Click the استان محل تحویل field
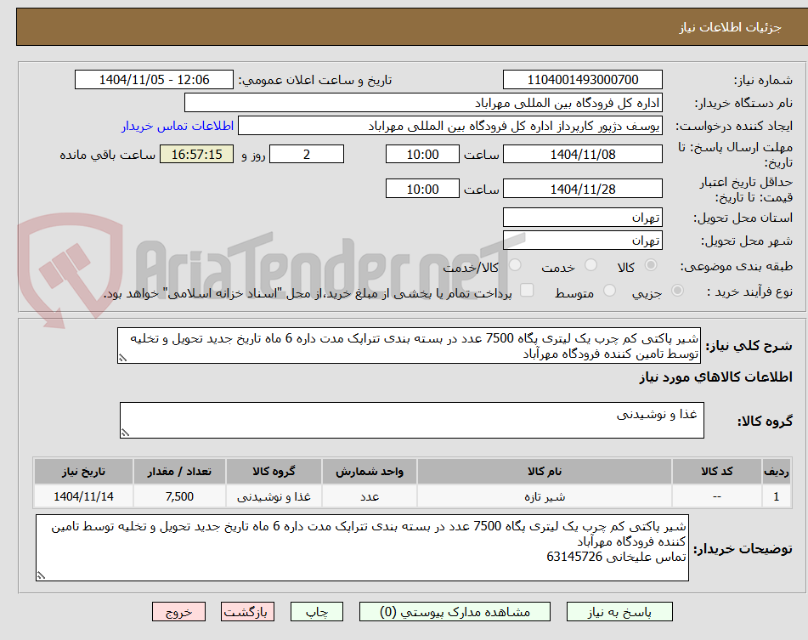 583,218
